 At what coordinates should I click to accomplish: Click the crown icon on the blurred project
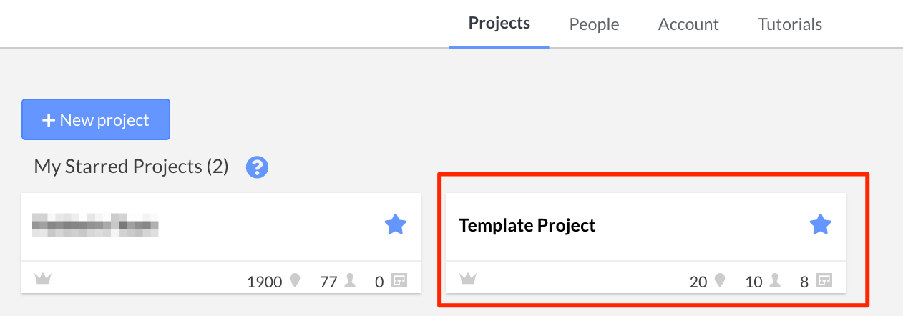(43, 279)
